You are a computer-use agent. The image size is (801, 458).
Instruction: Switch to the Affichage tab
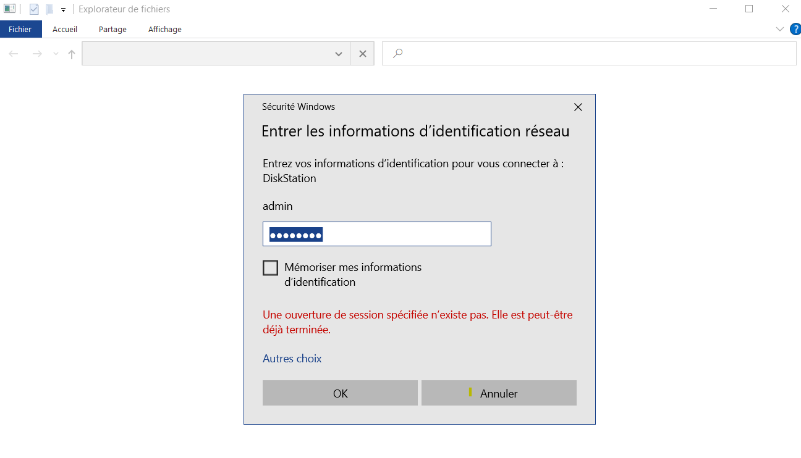coord(165,29)
